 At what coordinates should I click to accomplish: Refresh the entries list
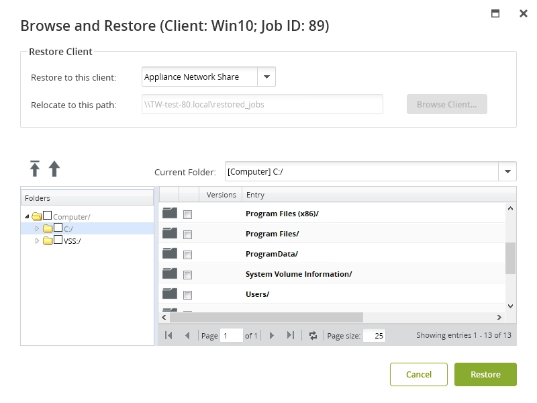(x=313, y=335)
